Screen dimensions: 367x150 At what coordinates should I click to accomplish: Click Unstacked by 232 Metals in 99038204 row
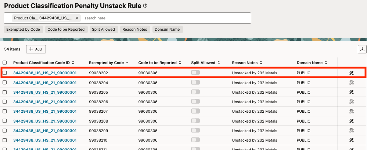pyautogui.click(x=255, y=83)
